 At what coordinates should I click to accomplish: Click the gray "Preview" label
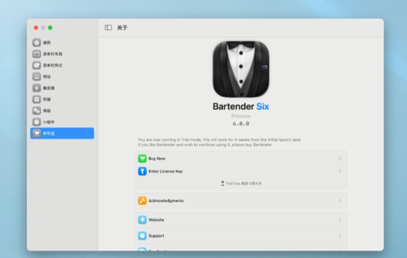(x=241, y=116)
